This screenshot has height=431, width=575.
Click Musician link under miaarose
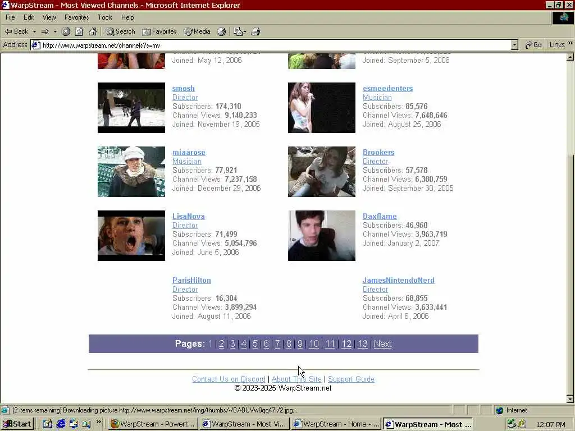coord(186,161)
